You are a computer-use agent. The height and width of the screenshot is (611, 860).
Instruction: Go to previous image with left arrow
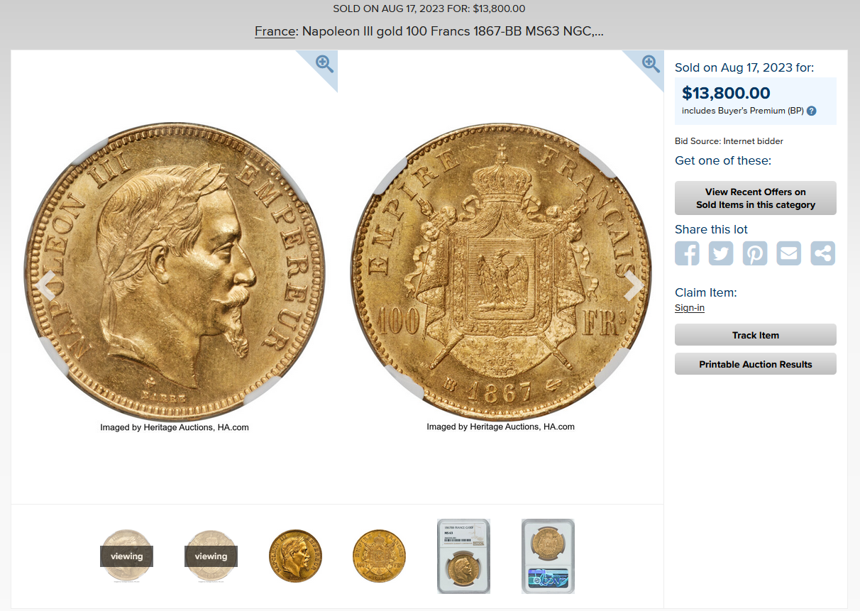tap(46, 285)
